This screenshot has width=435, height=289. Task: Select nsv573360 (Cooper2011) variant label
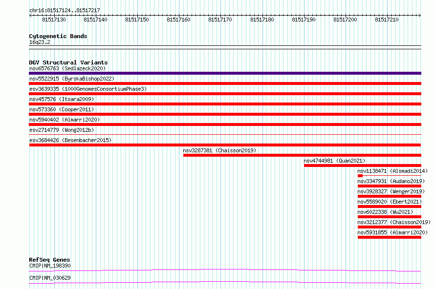pos(62,109)
